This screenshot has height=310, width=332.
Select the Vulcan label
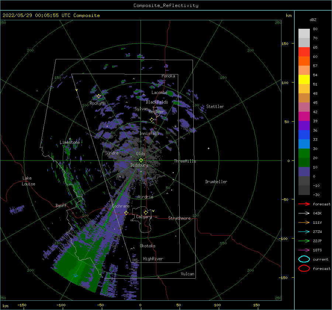(x=188, y=274)
